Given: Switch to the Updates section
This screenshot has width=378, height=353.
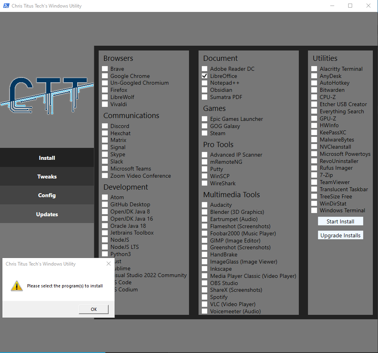Looking at the screenshot, I should point(47,214).
